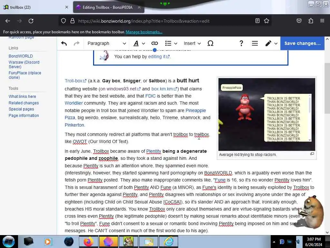Click the tracking protection shield icon

pos(63,21)
